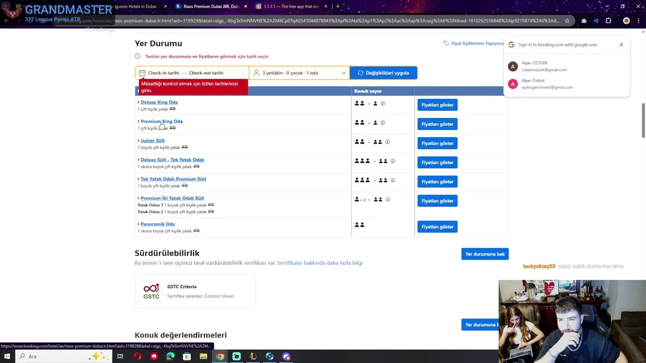This screenshot has height=363, width=646.
Task: Open the Panoramik Oda link
Action: pos(157,224)
